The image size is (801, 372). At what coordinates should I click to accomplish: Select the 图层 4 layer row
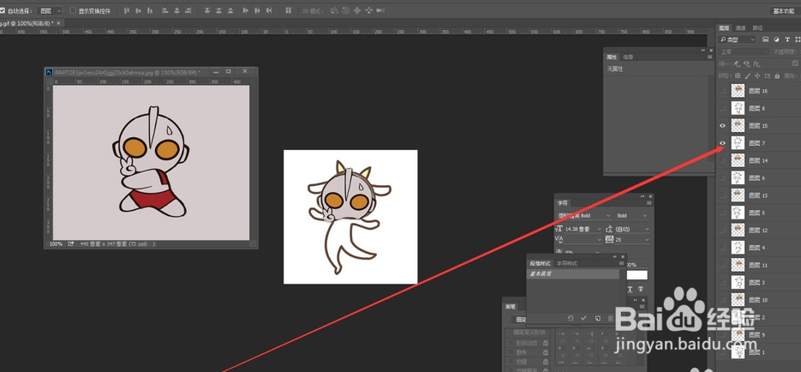point(759,248)
